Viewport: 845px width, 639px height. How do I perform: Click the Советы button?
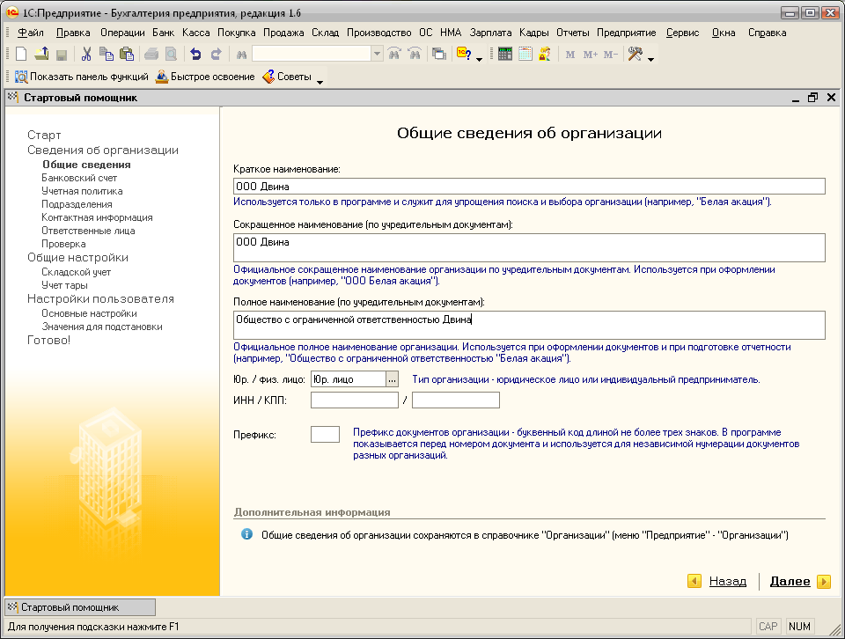click(287, 77)
